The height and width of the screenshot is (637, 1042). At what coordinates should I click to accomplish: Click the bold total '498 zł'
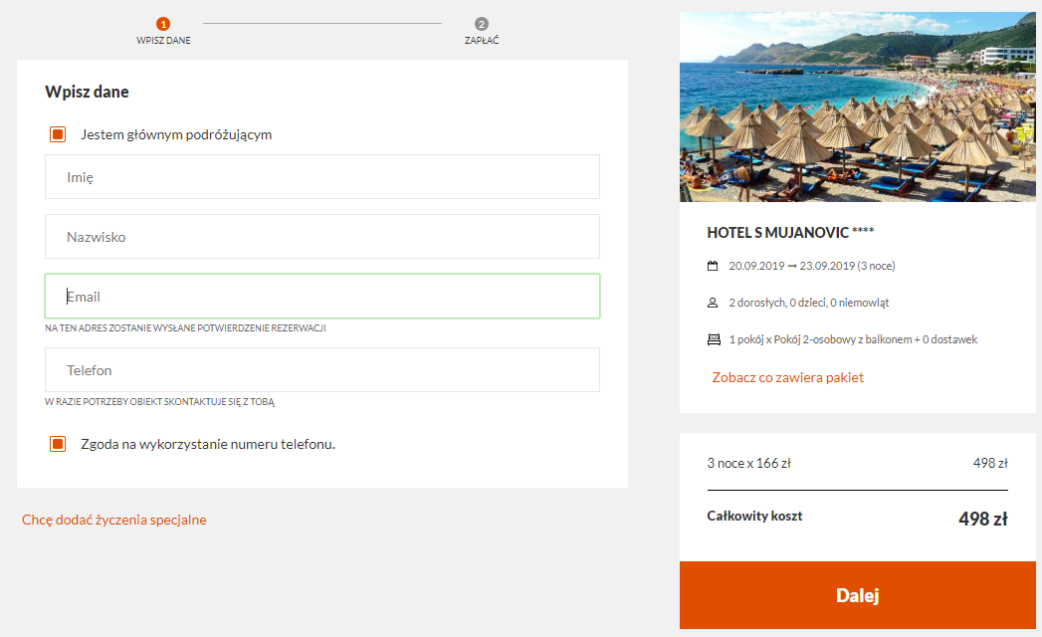(983, 519)
